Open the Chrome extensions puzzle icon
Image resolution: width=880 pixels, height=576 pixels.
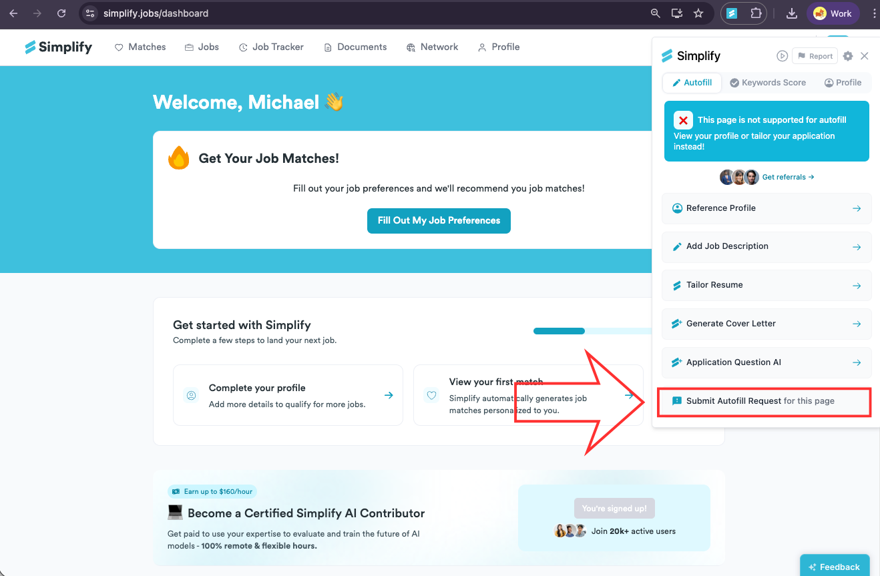756,13
